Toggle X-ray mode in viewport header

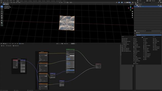click(125, 3)
